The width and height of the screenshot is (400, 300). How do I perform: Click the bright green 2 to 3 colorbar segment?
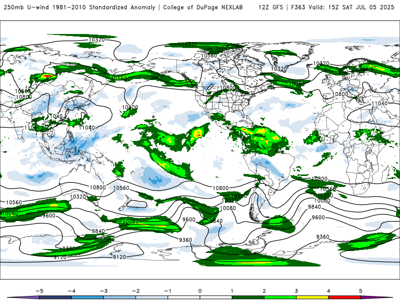click(x=280, y=297)
